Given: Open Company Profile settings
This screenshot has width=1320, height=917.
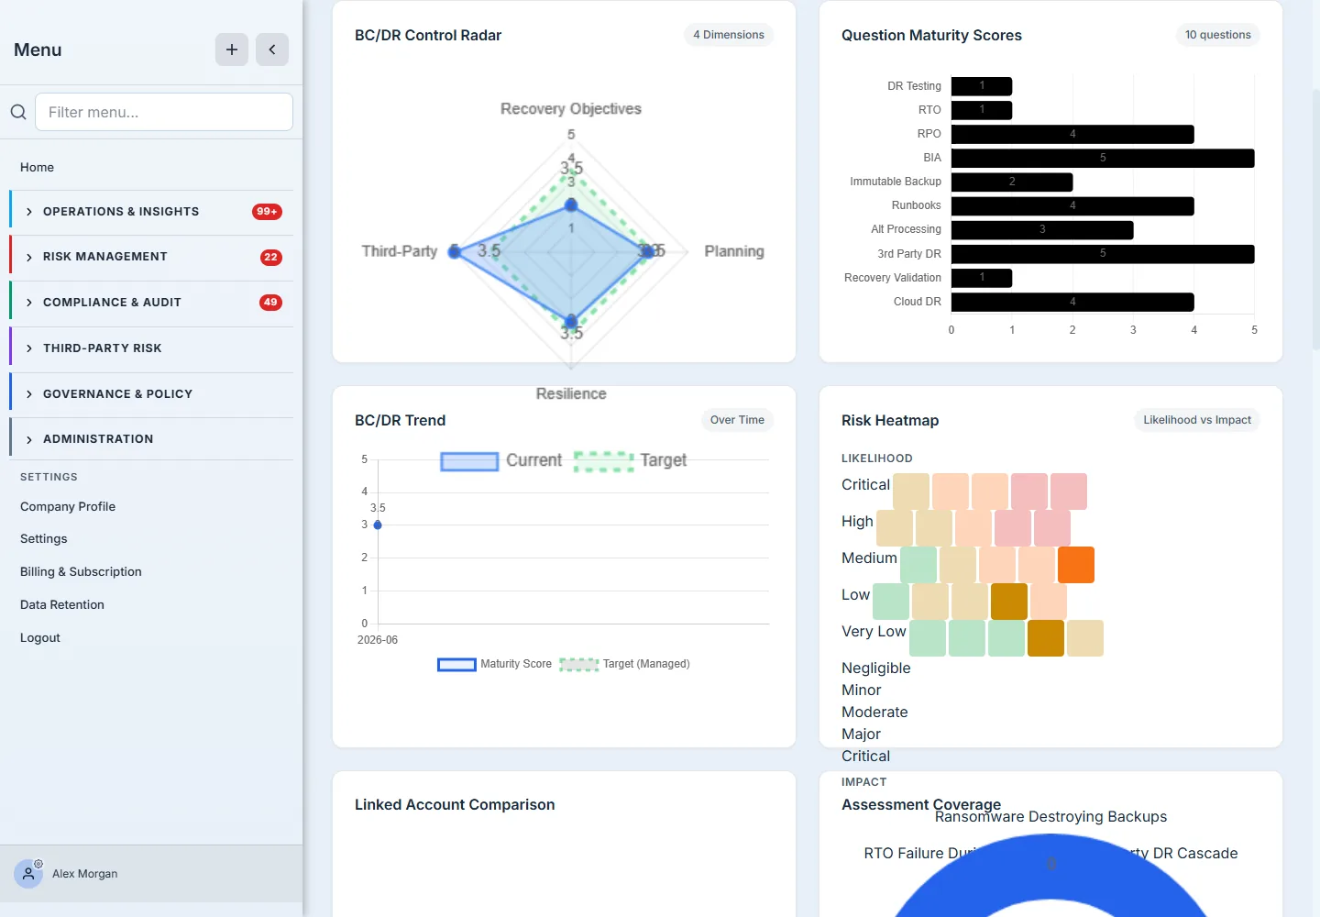Looking at the screenshot, I should 68,506.
